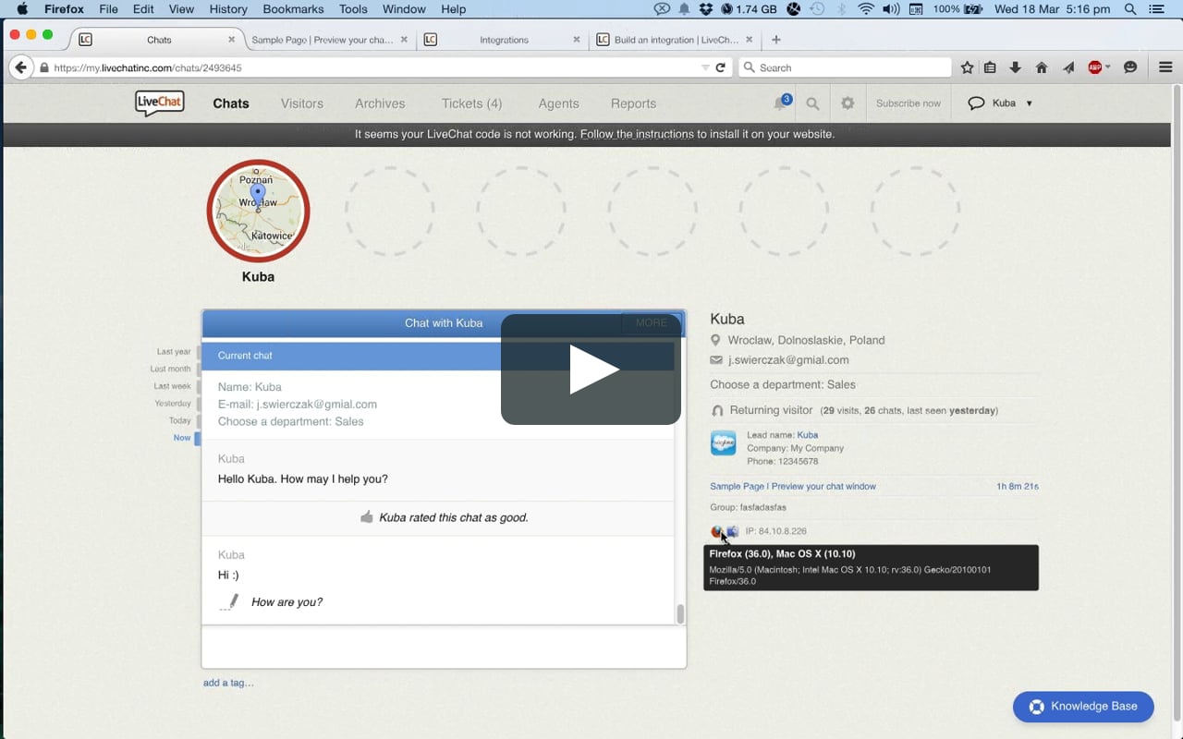
Task: Play the video overlay
Action: coord(591,369)
